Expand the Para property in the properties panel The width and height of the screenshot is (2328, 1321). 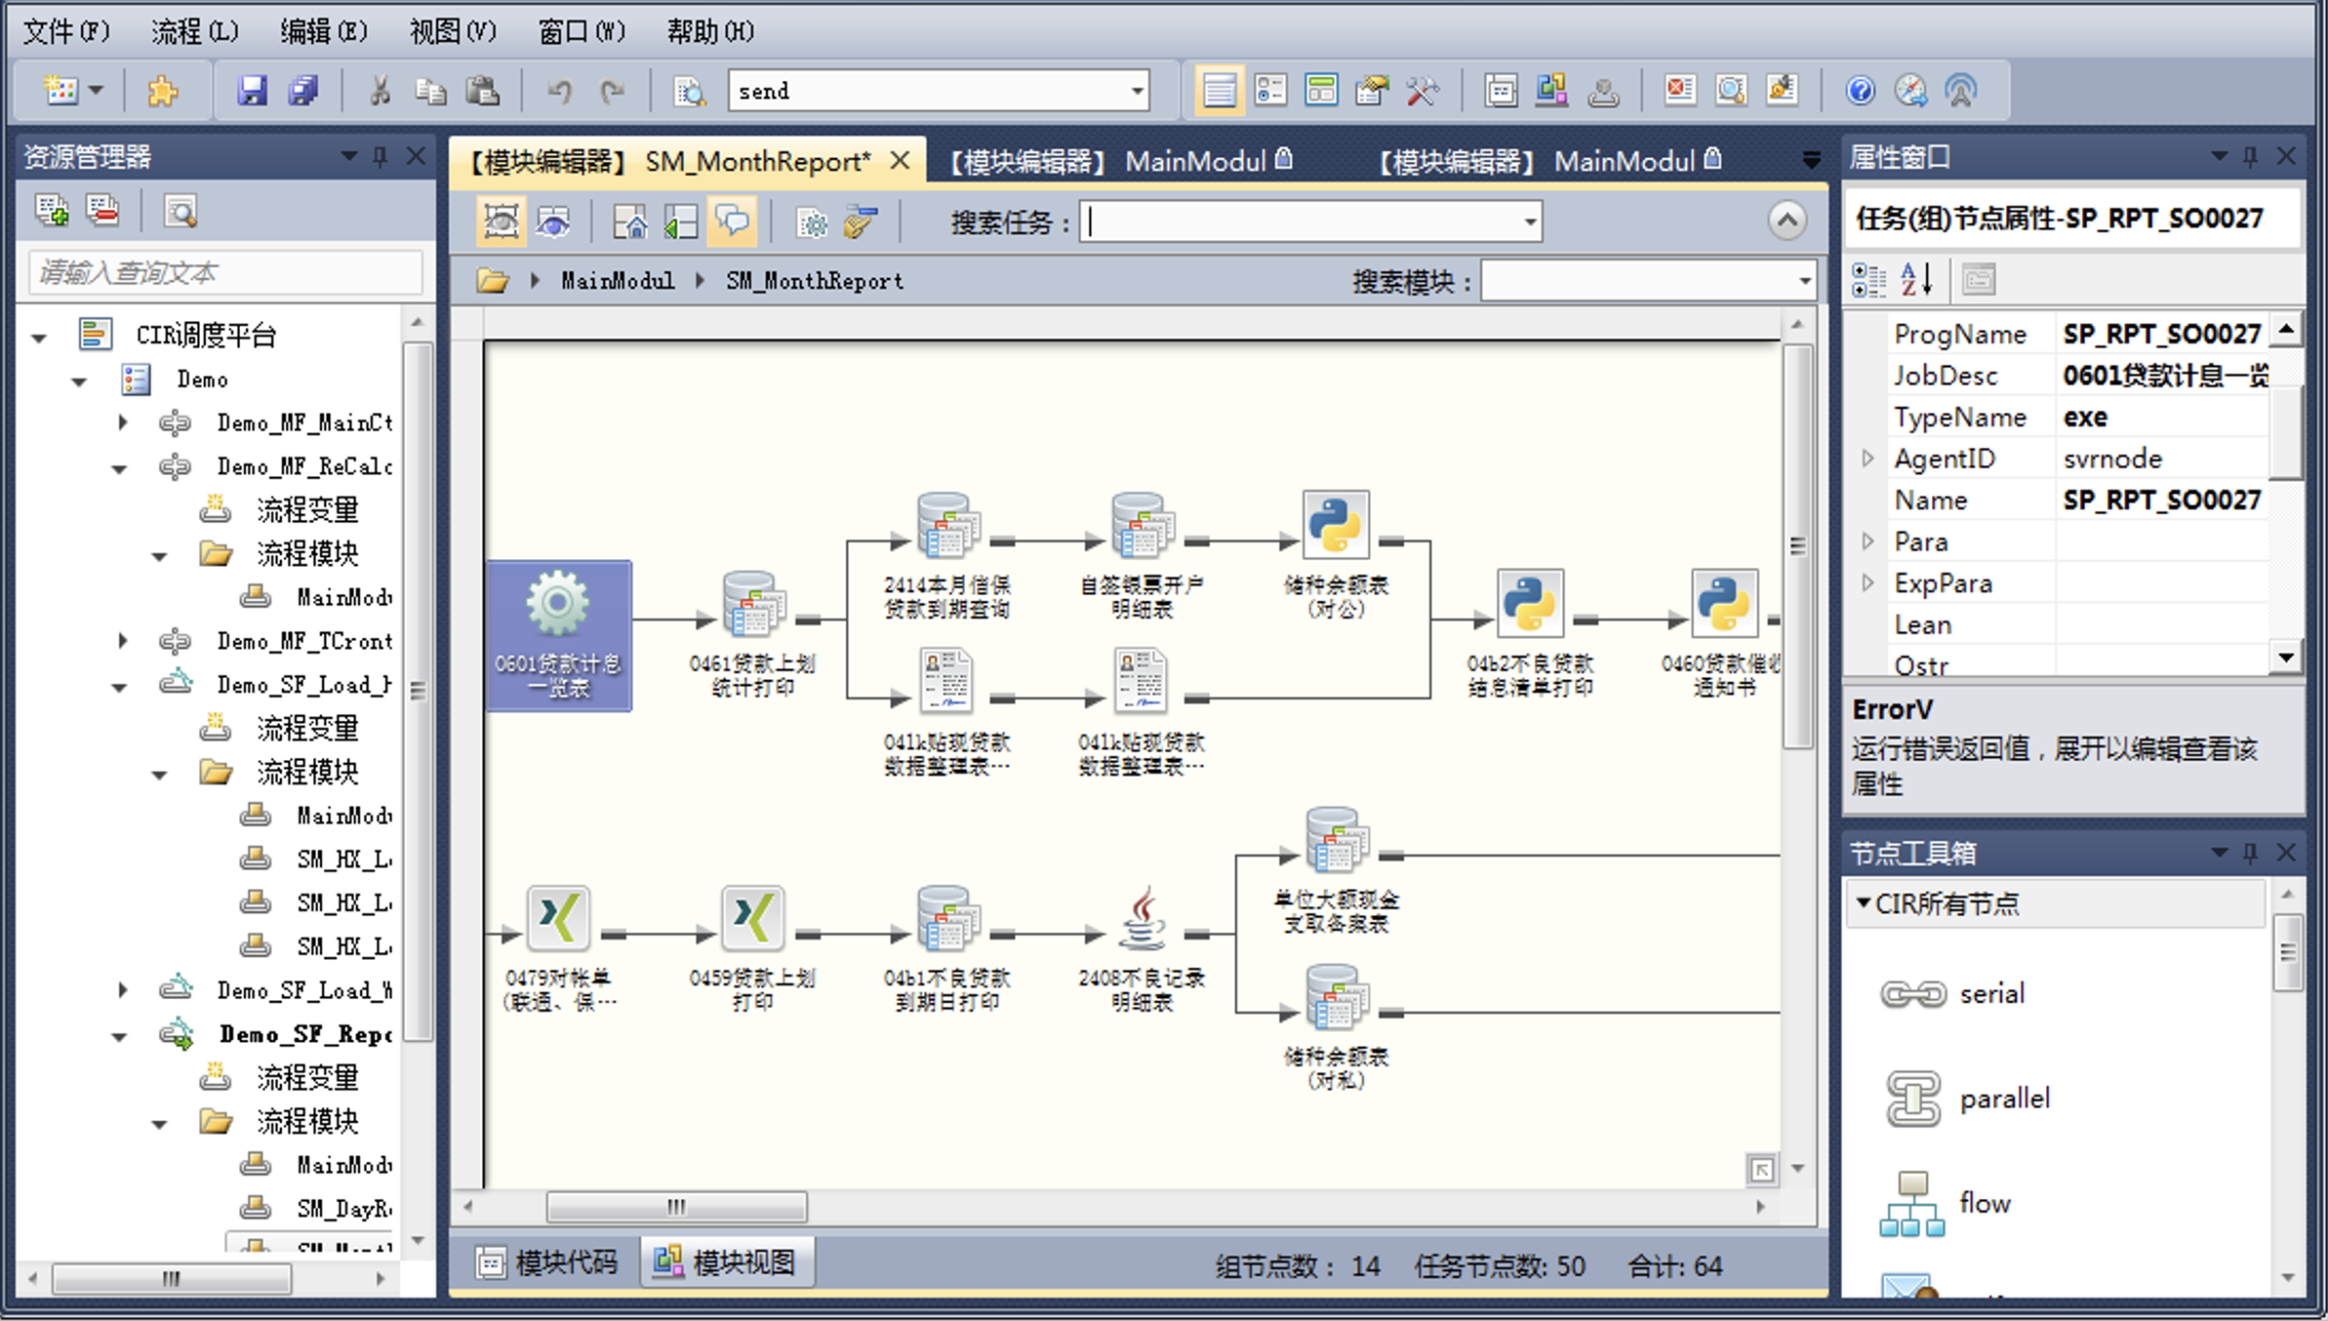[1868, 541]
